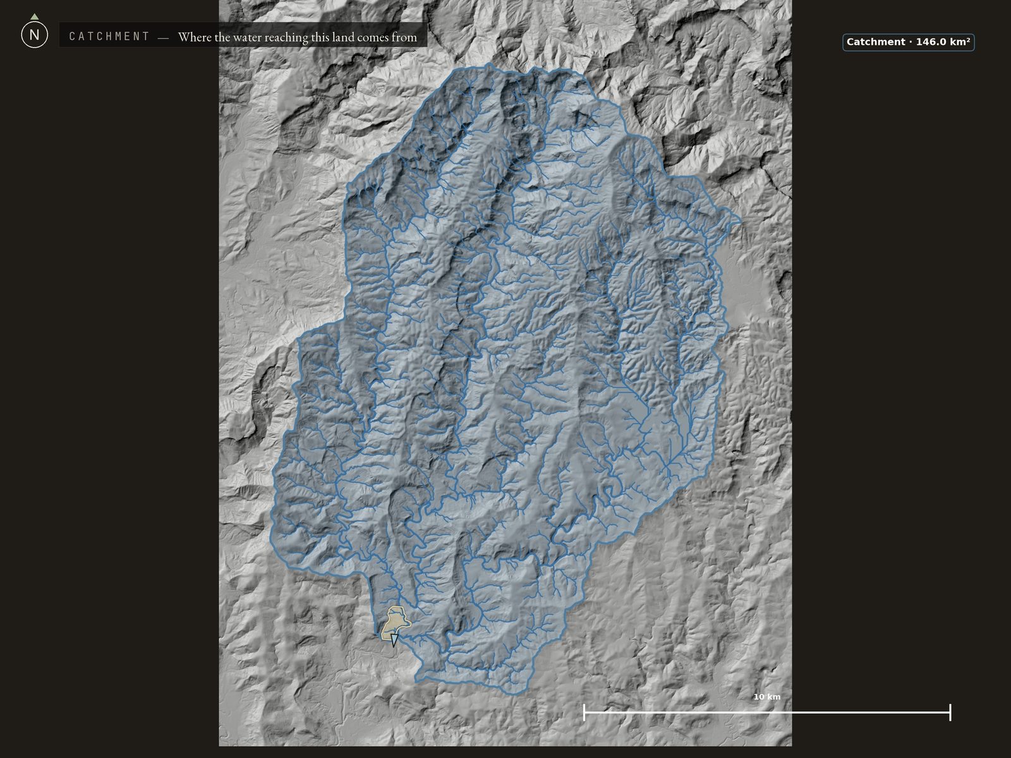This screenshot has width=1011, height=758.
Task: Click 'Where the water reaching this land comes from'
Action: [x=298, y=37]
